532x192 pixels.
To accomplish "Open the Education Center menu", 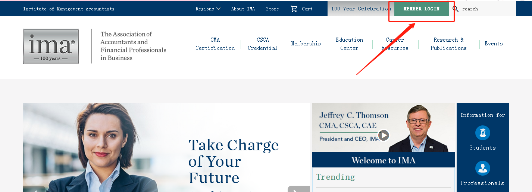I will (x=349, y=44).
